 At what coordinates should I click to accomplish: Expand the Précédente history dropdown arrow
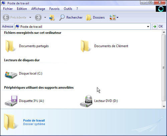30,17
